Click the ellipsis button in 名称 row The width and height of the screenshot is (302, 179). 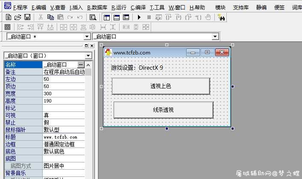(81, 65)
